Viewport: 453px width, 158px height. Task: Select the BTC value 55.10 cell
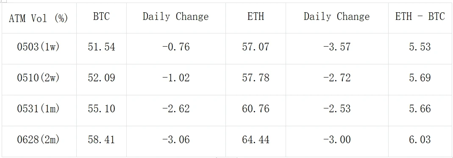coord(101,110)
